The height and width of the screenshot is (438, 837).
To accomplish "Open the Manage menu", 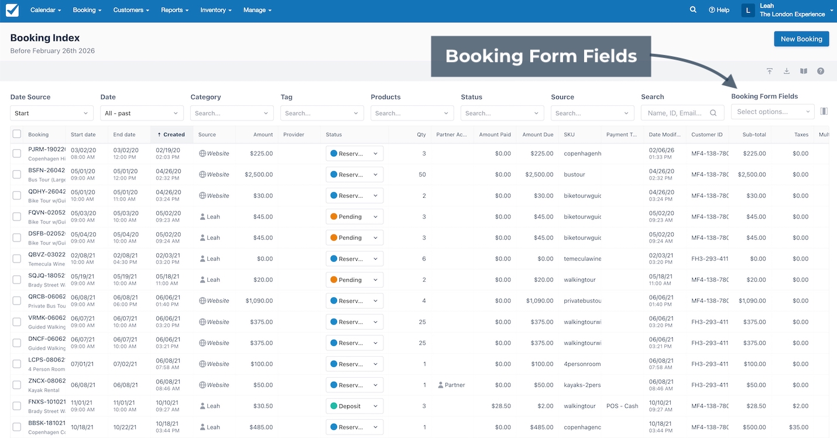I will pos(257,10).
